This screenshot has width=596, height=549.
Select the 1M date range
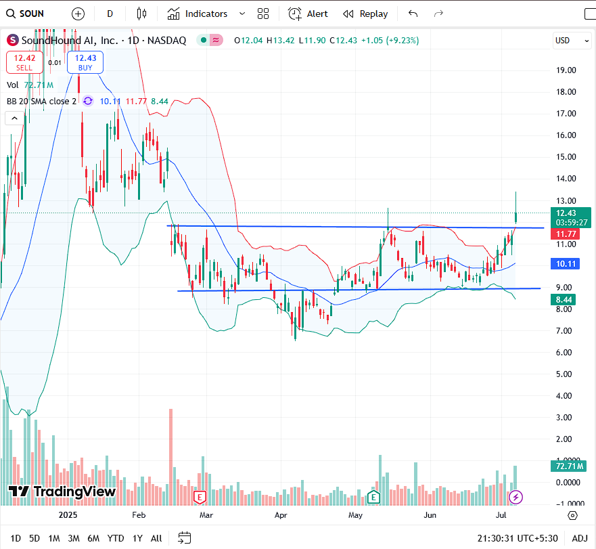54,538
